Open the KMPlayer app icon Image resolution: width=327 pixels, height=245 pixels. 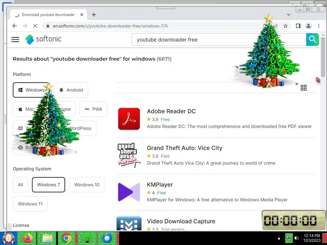tap(129, 192)
